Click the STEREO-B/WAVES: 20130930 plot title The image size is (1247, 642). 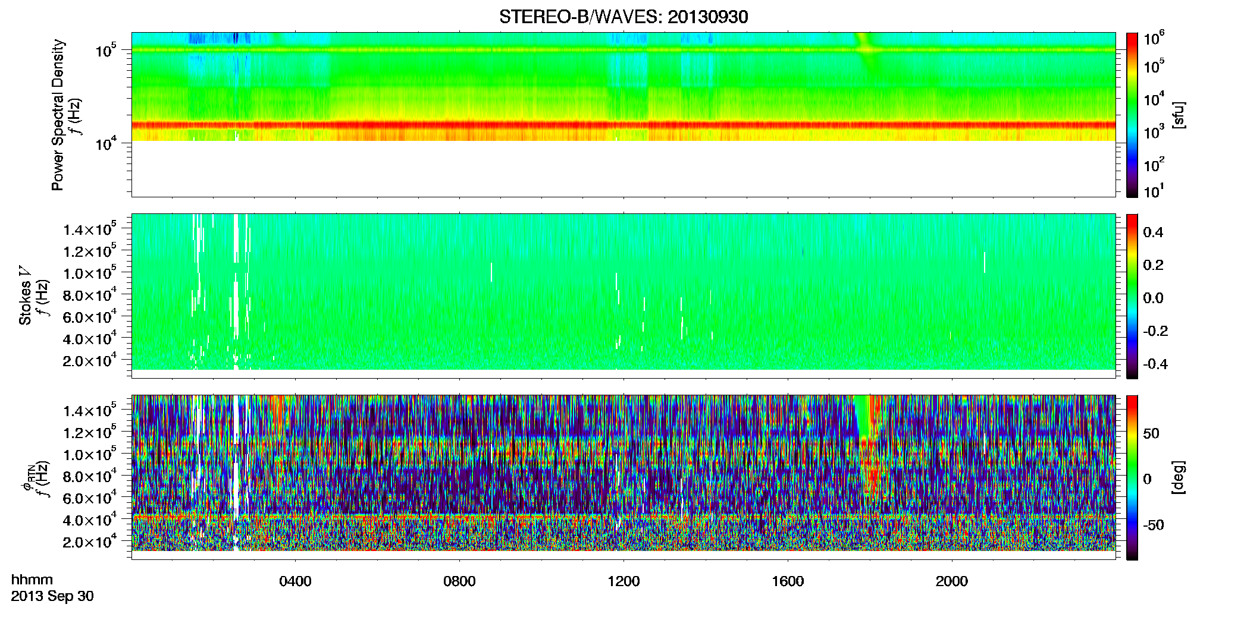tap(623, 17)
